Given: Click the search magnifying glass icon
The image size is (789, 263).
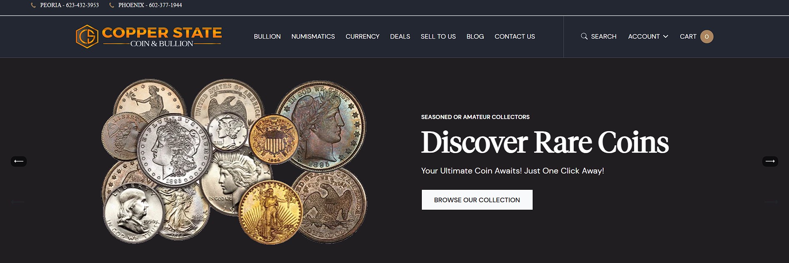Looking at the screenshot, I should (x=584, y=36).
